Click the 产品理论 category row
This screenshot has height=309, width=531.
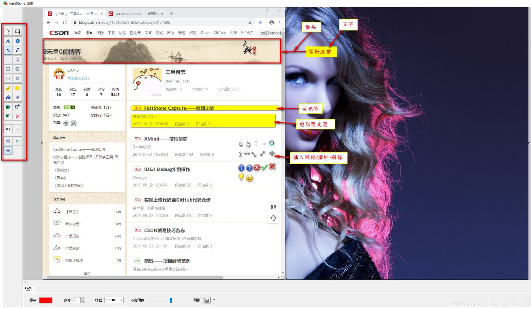(x=87, y=236)
